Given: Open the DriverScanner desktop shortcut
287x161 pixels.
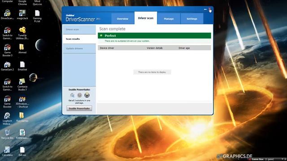Looking at the screenshot, I should [7, 15].
